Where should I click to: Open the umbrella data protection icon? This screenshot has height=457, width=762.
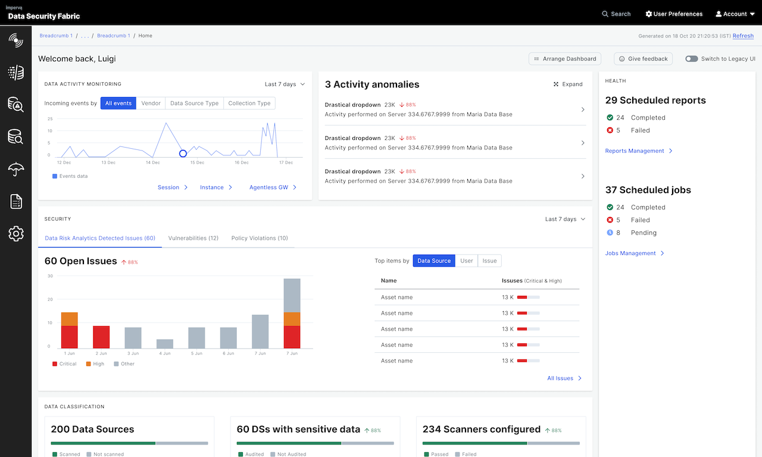[15, 169]
